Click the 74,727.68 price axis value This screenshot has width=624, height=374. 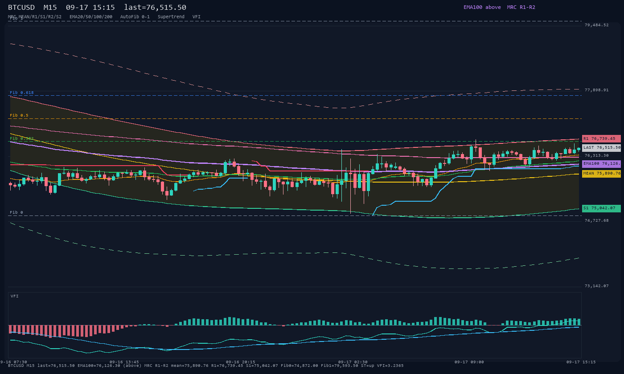tap(596, 220)
